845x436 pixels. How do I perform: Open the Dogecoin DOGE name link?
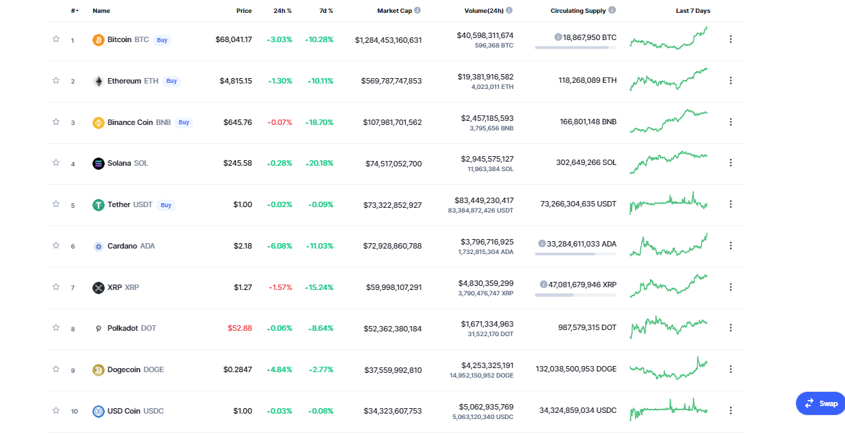(x=135, y=369)
